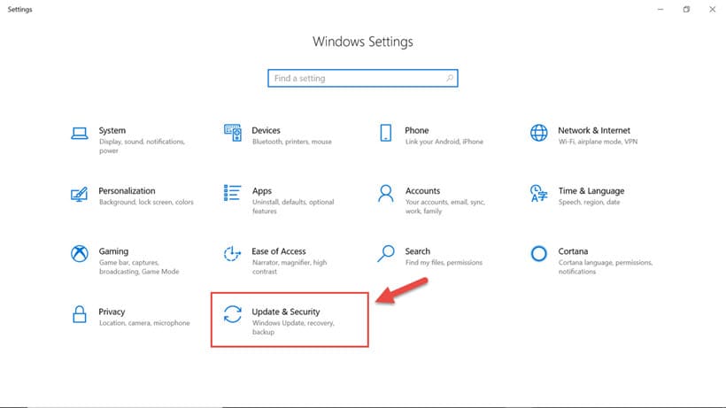Click the Devices keyboard and speaker icon

[x=233, y=133]
